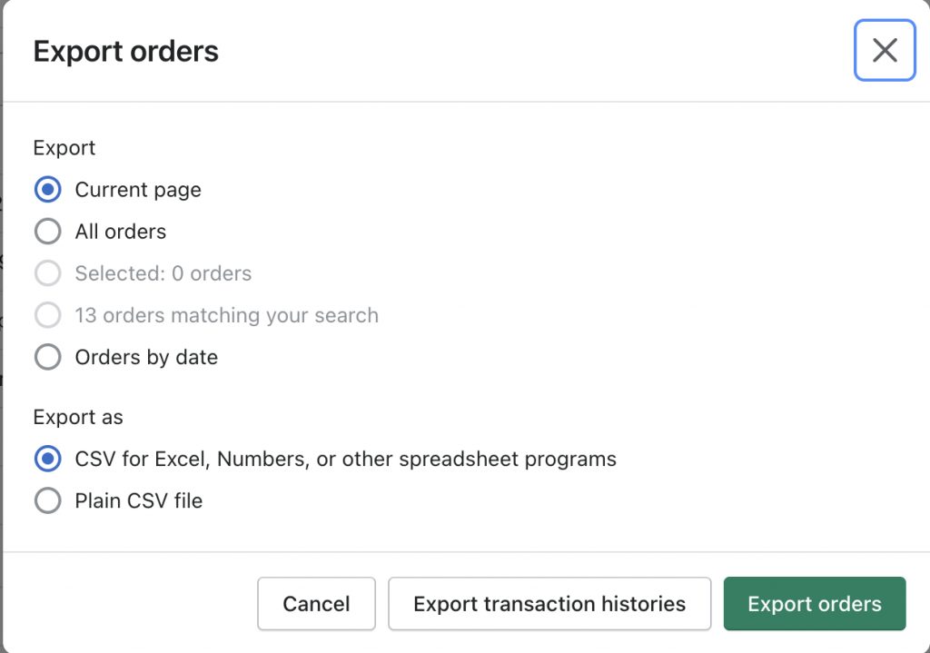Click the radio circle beside Selected: 0 orders
930x653 pixels.
tap(47, 273)
